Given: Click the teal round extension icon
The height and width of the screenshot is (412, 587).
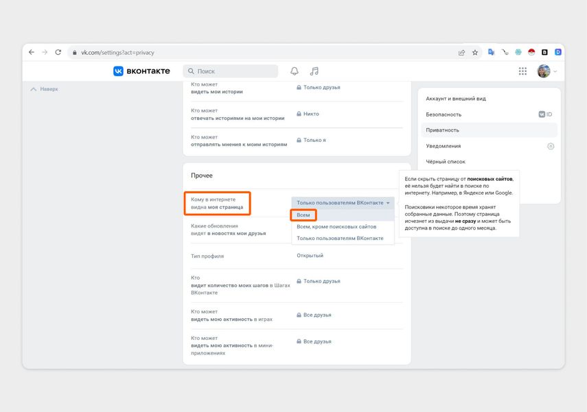Looking at the screenshot, I should [x=518, y=52].
